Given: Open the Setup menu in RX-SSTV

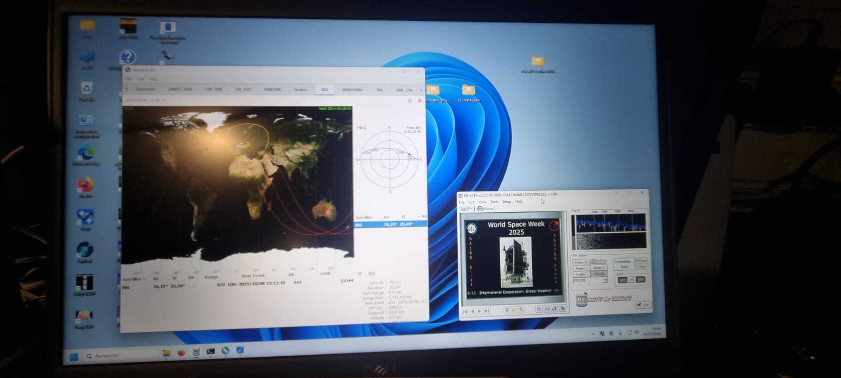Looking at the screenshot, I should [506, 201].
